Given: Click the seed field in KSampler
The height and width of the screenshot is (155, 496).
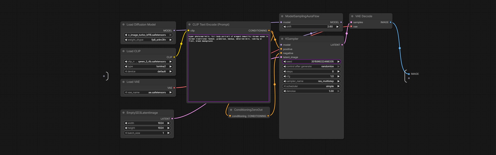Looking at the screenshot, I should click(311, 62).
